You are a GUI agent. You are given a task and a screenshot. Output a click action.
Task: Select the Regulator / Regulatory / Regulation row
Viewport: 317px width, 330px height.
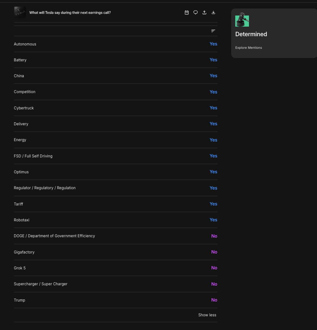click(116, 188)
